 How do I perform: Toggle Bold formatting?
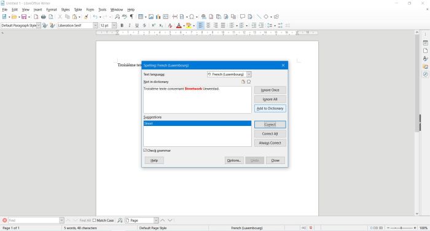122,26
